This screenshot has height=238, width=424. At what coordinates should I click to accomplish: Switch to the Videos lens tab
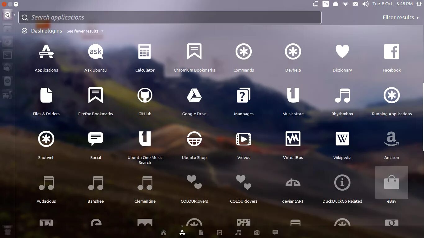[x=219, y=232]
